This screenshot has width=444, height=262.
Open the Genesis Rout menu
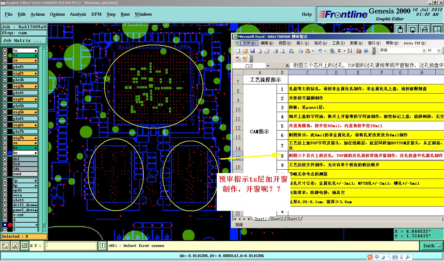(125, 14)
